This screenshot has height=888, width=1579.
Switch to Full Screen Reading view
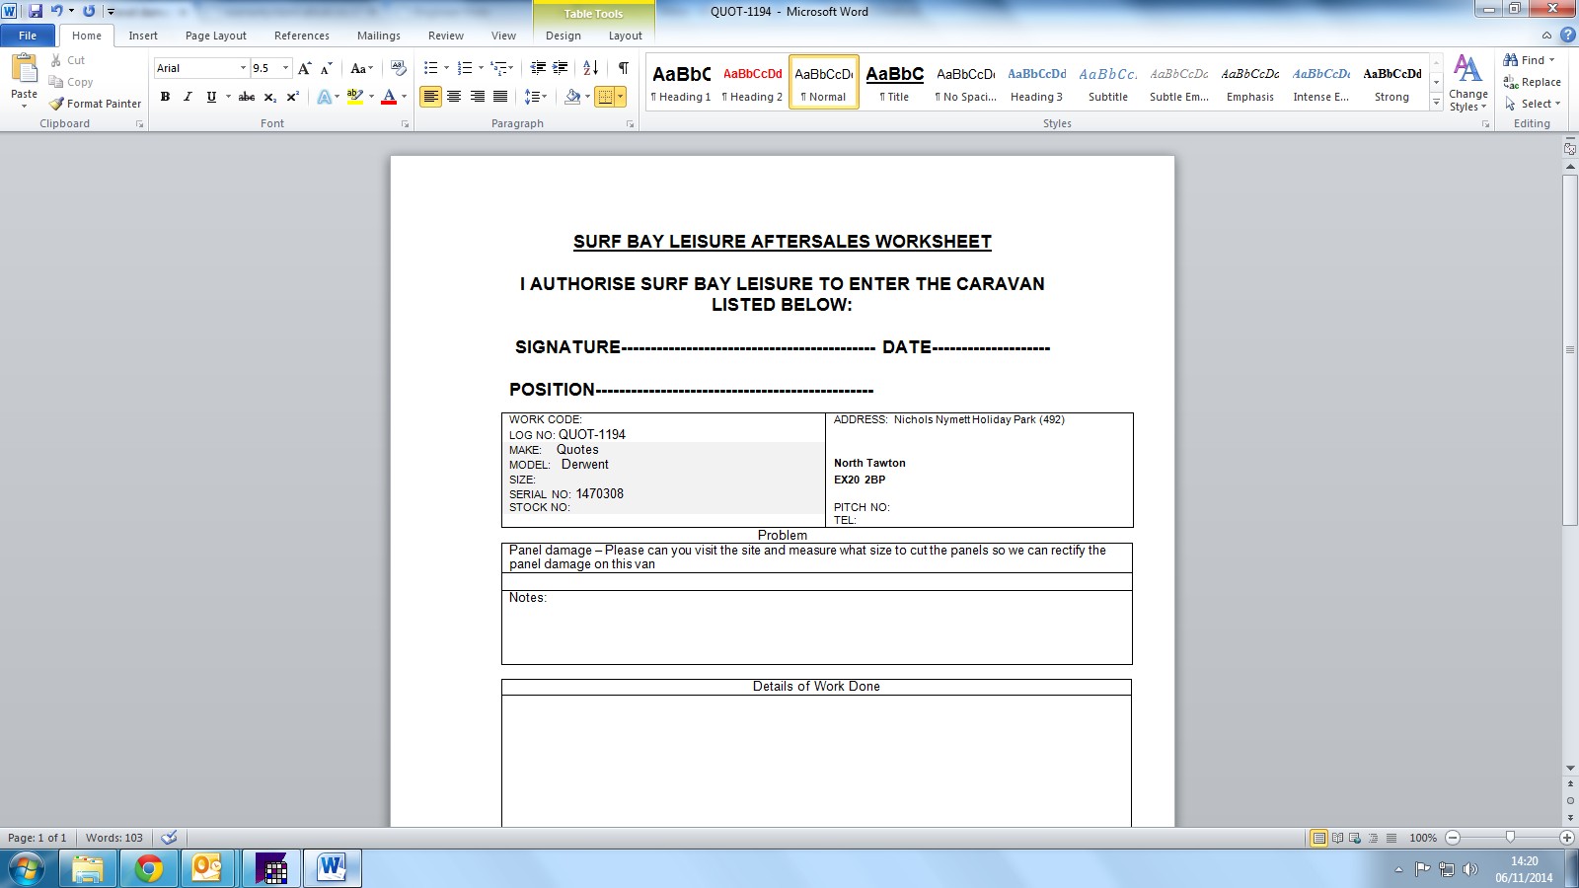[1337, 838]
